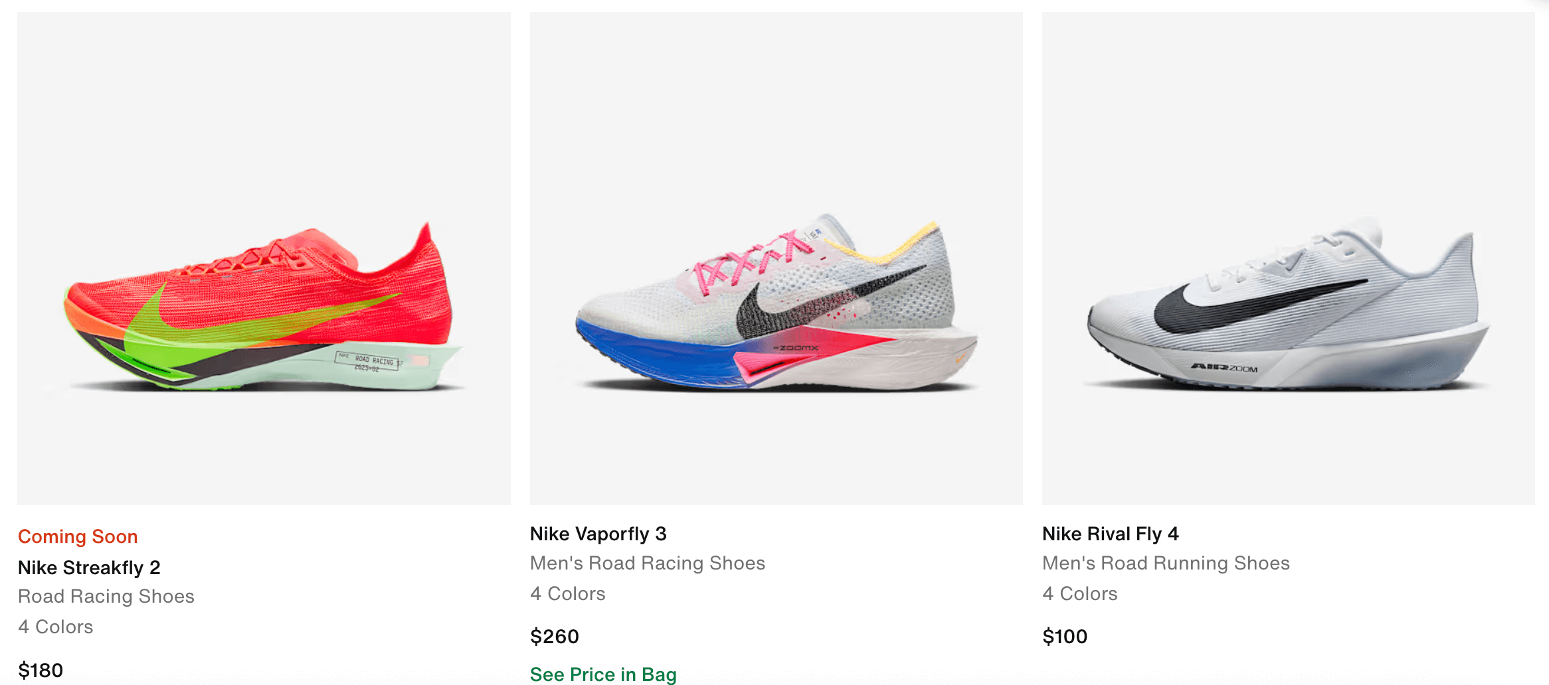Click the Nike Vaporfly 3 product title

click(x=598, y=534)
